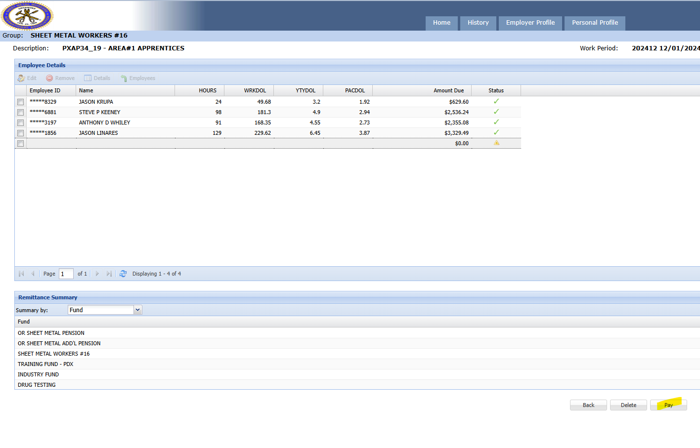Click status checkmark for Jason Linares
The image size is (700, 448).
(496, 132)
